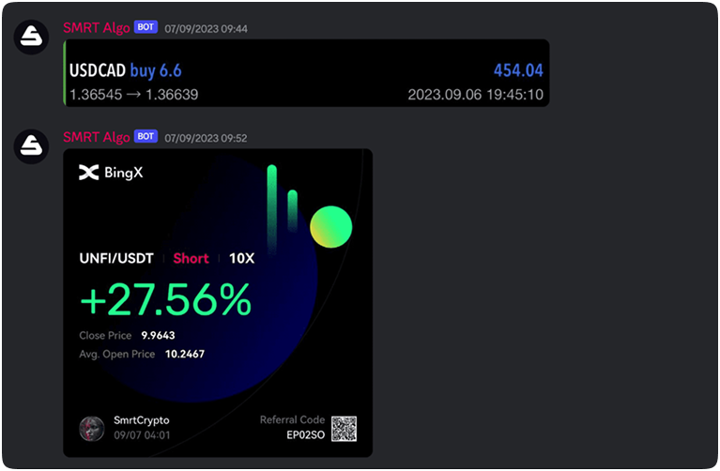
Task: Open SMRT Algo username on the 09:52 message
Action: pyautogui.click(x=97, y=137)
